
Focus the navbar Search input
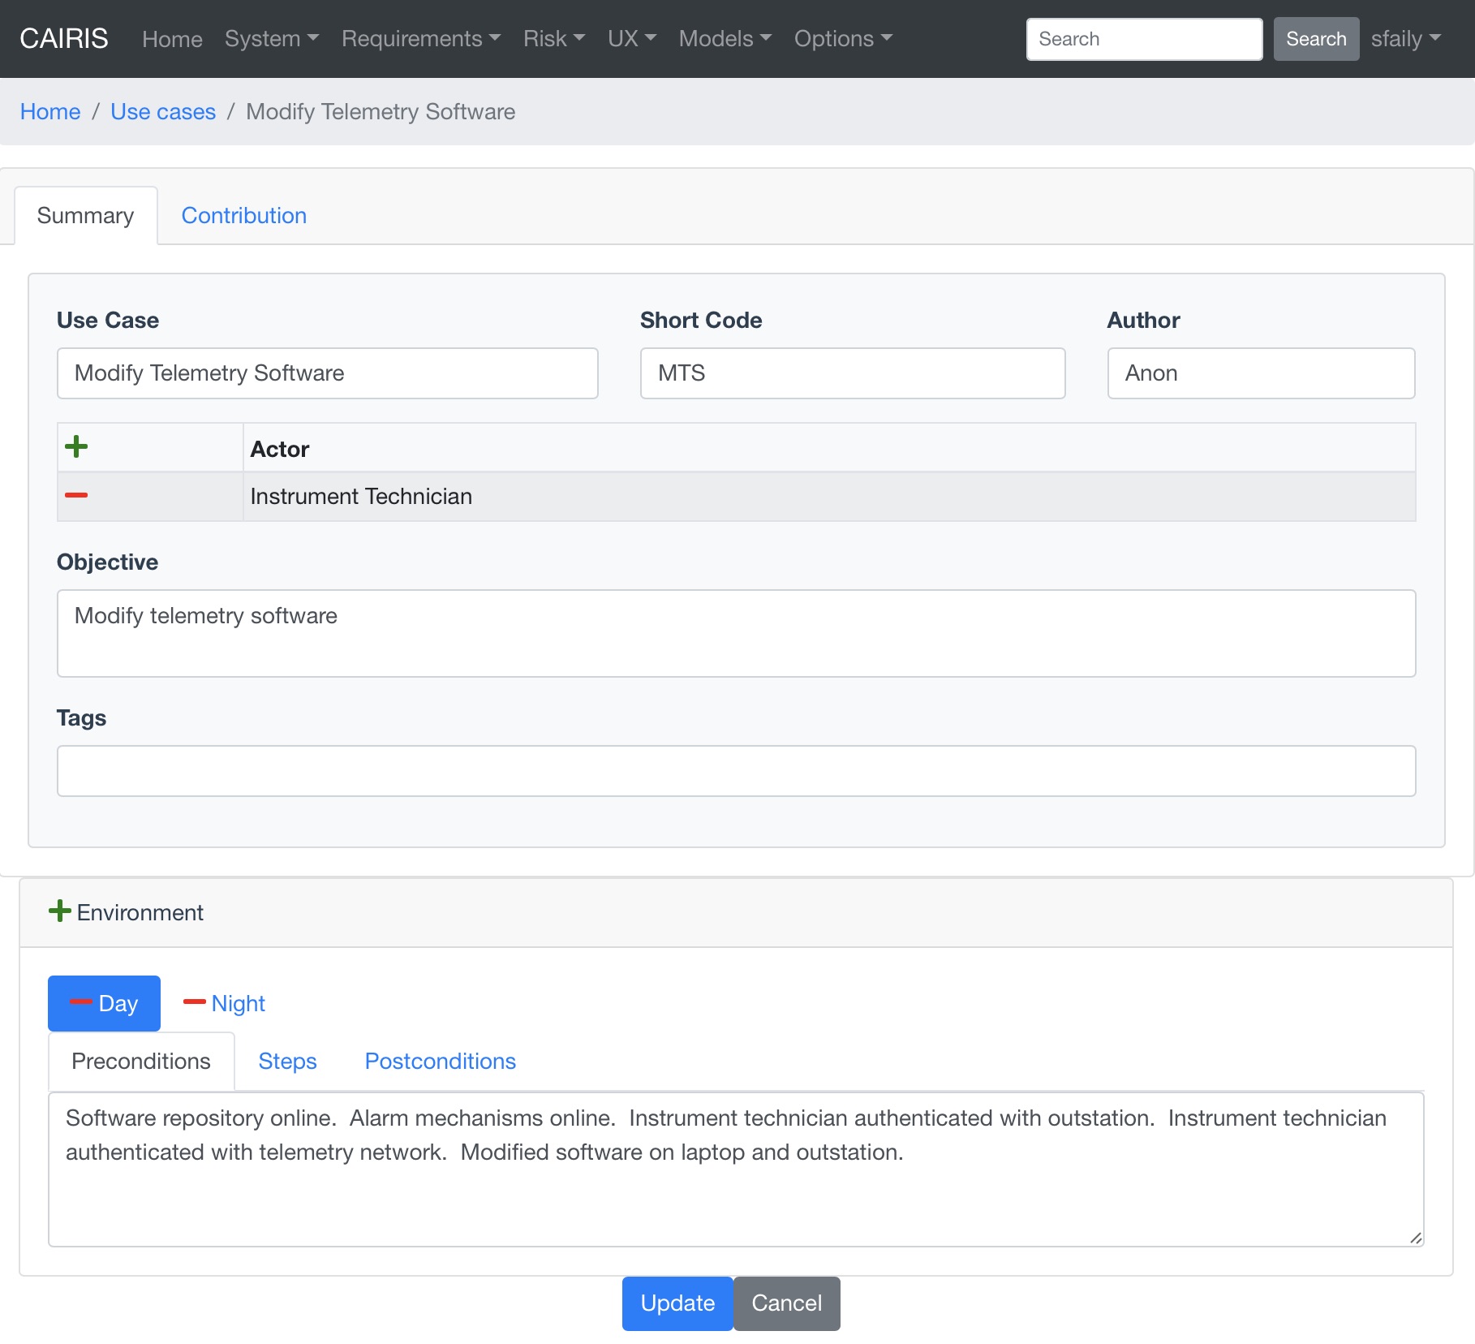click(1144, 39)
